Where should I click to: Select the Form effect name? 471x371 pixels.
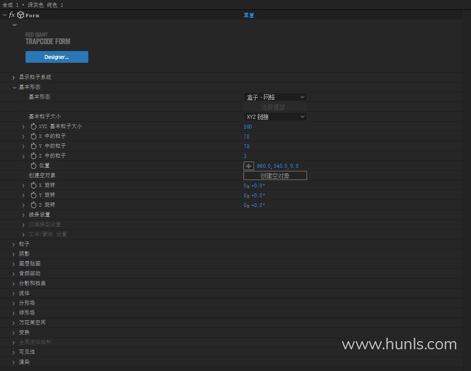[32, 15]
